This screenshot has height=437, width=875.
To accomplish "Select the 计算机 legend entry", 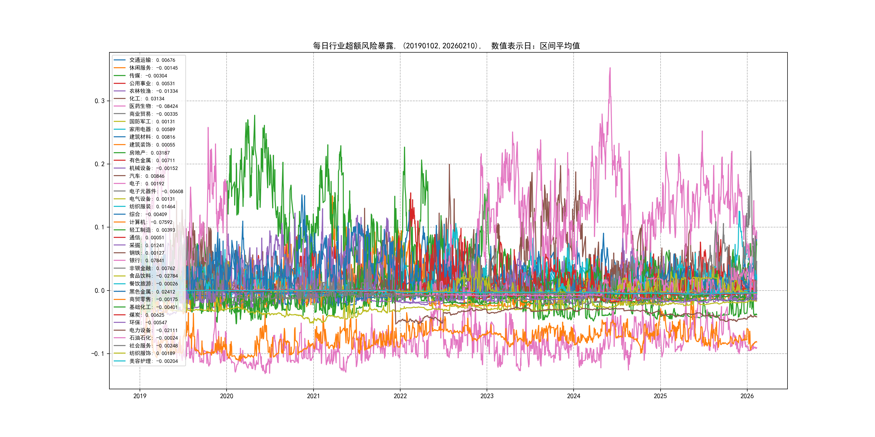I will 150,222.
